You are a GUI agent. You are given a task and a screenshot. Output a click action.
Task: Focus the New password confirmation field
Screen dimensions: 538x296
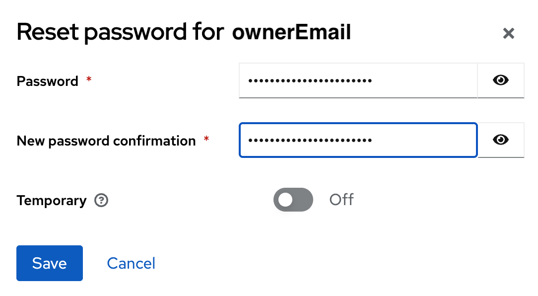pos(357,140)
